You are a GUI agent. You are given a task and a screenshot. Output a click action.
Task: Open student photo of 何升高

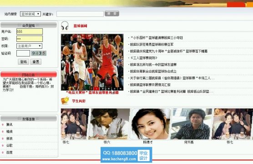coord(192,124)
